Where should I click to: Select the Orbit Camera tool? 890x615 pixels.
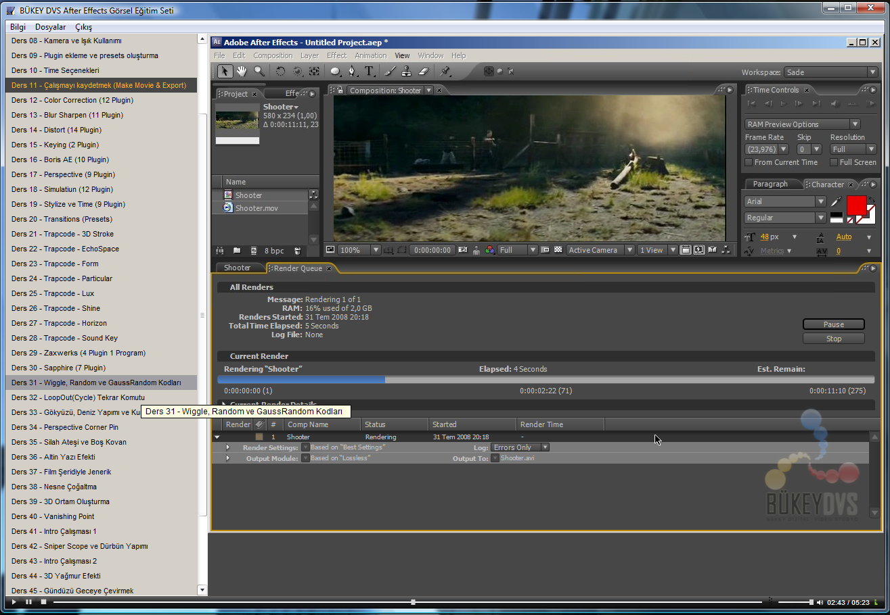tap(297, 71)
